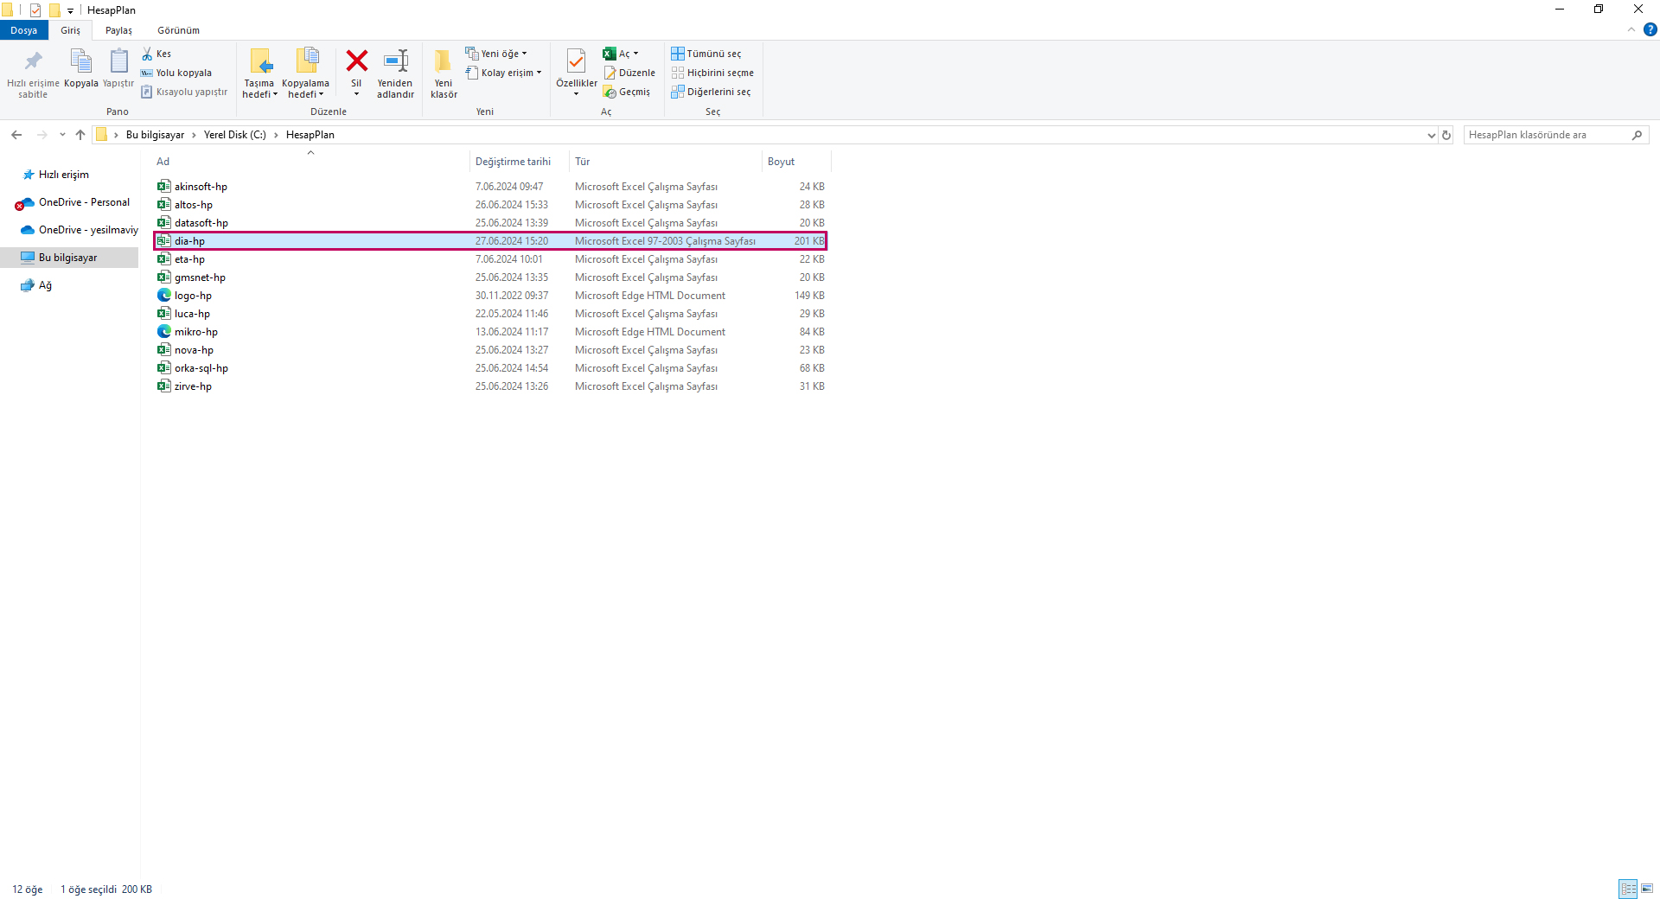Click the search magnifier icon
The height and width of the screenshot is (899, 1660).
[x=1638, y=135]
